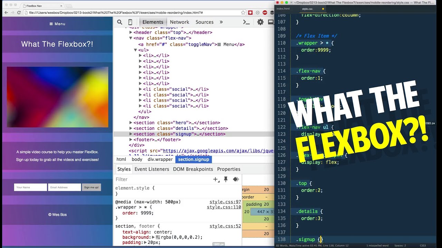Click Chrome's forward navigation arrow
The width and height of the screenshot is (442, 248).
pos(13,13)
